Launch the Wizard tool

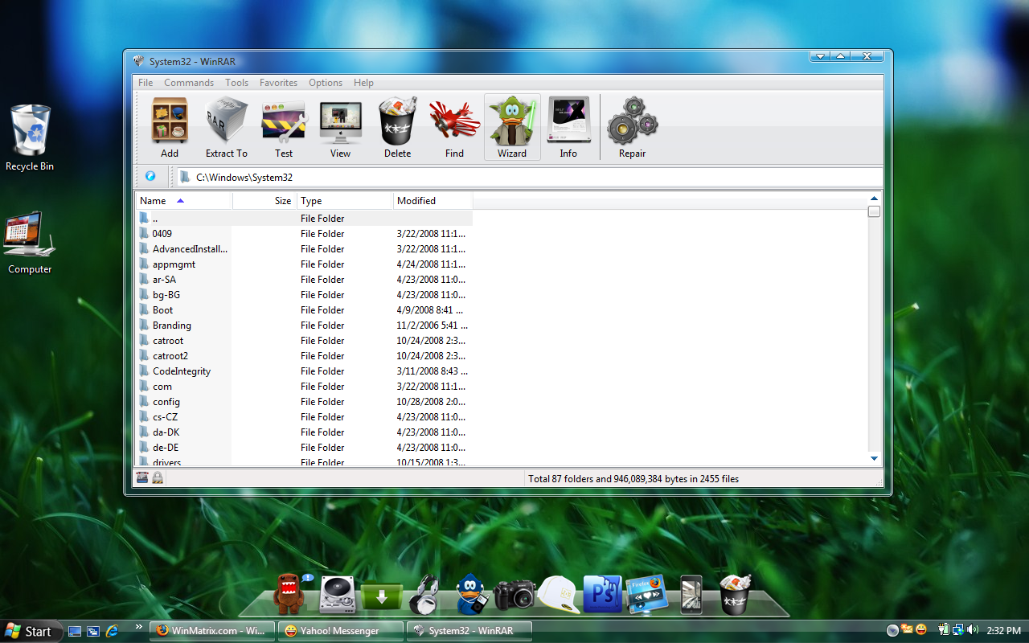click(512, 127)
